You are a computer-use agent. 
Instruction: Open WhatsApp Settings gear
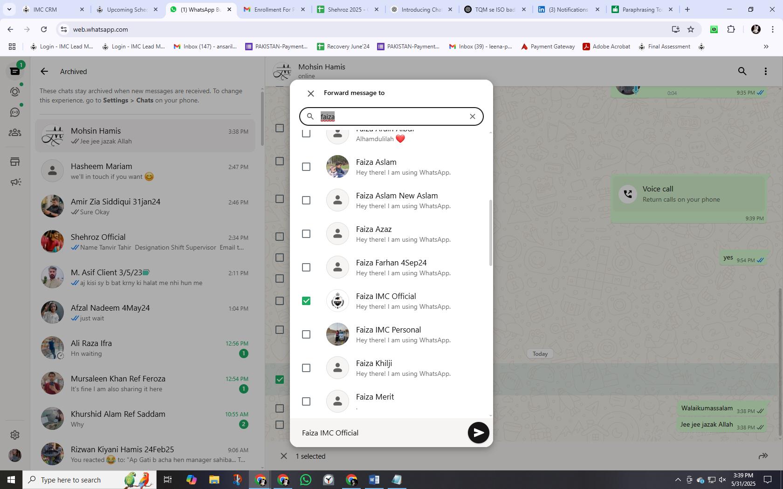point(15,435)
